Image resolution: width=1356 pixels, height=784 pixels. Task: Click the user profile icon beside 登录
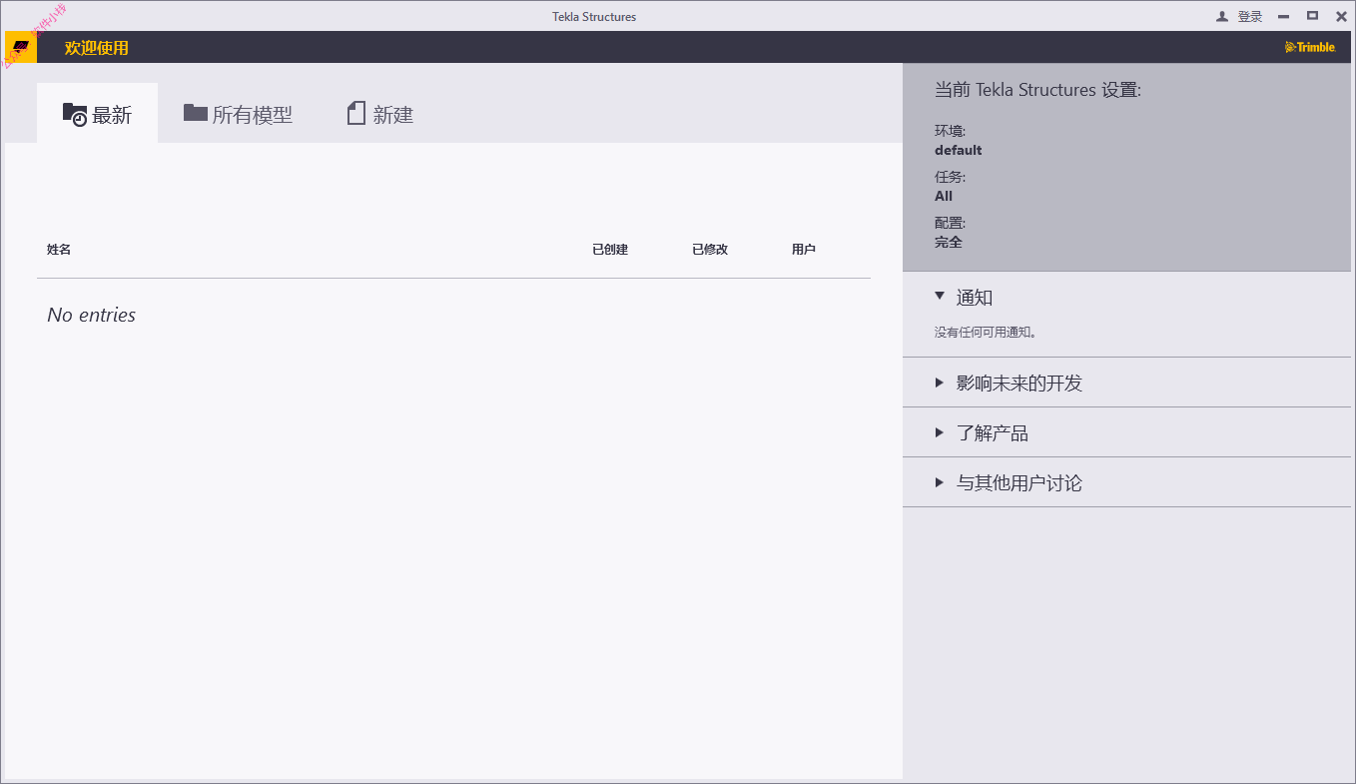1222,16
